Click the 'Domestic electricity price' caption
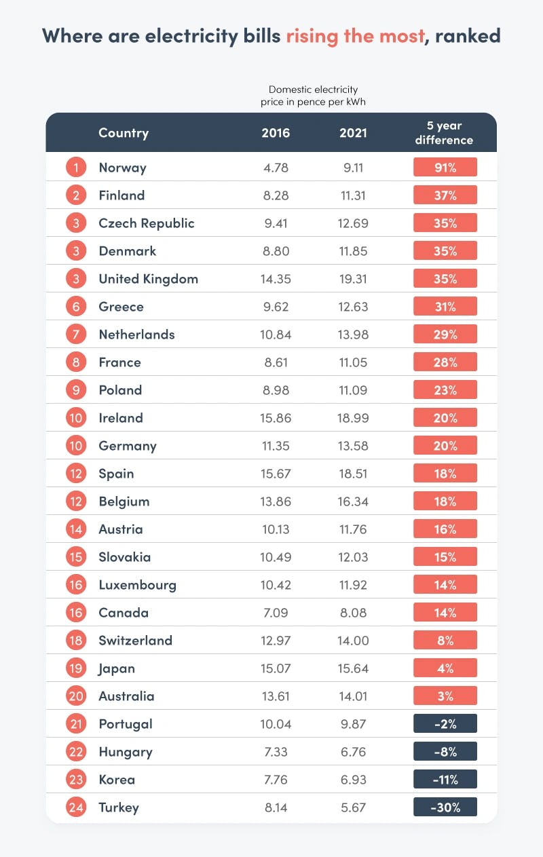 pyautogui.click(x=313, y=95)
